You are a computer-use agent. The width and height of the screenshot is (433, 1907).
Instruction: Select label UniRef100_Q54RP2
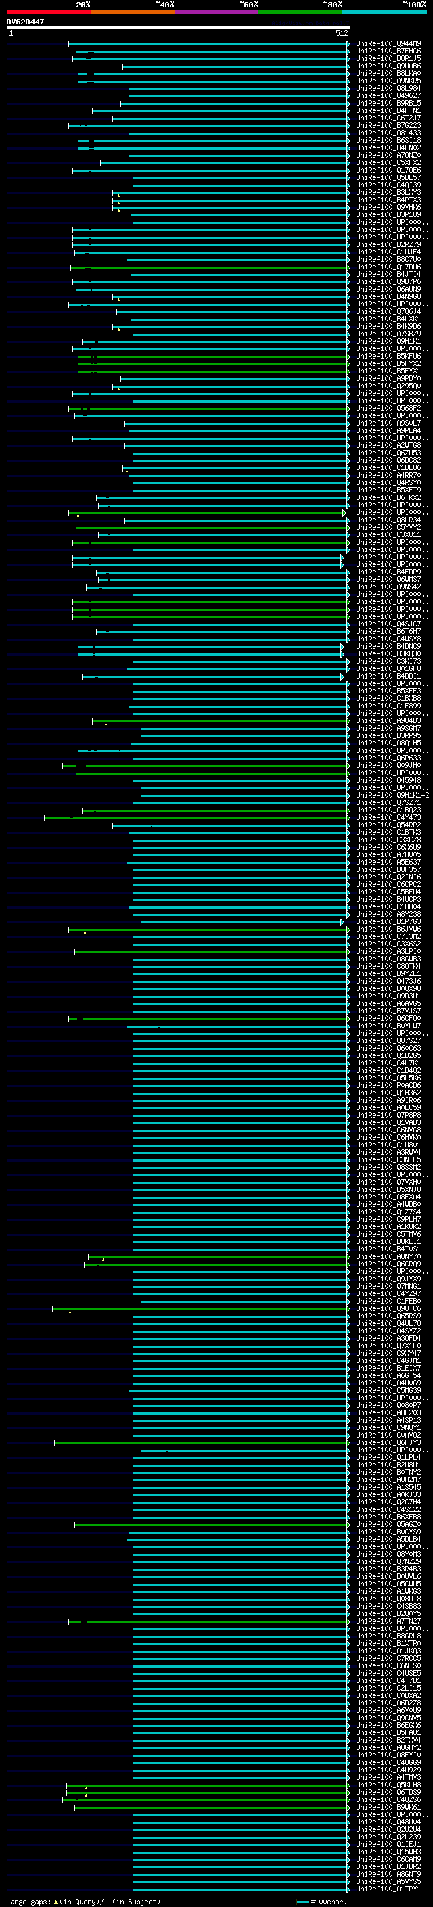point(388,825)
